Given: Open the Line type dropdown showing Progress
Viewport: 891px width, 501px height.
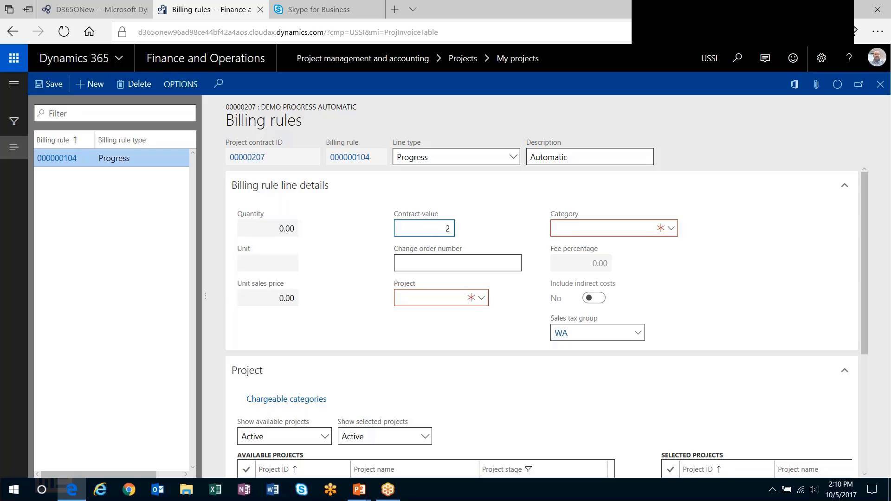Looking at the screenshot, I should point(513,157).
